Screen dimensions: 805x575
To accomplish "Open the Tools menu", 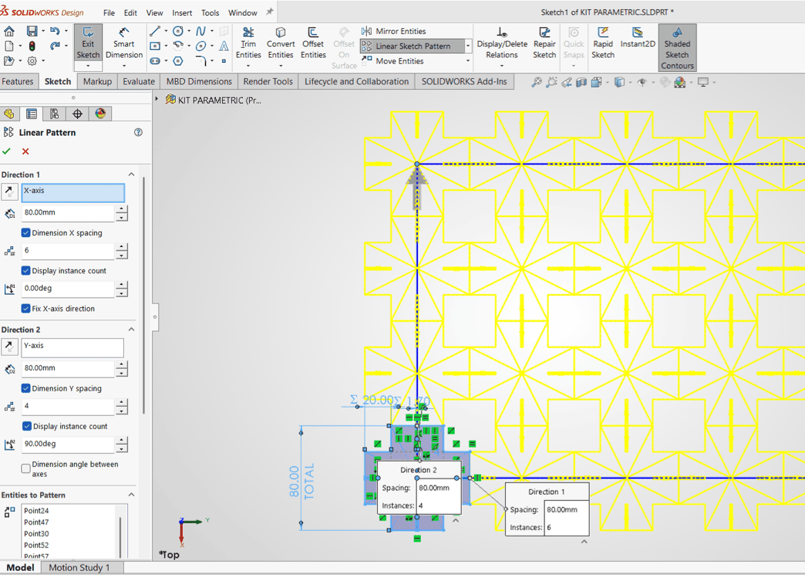I will [210, 13].
